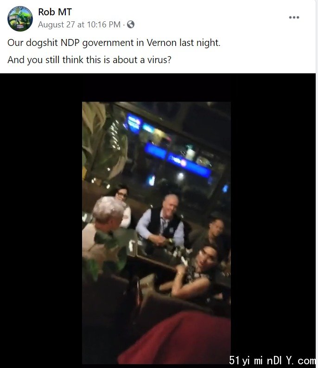Open the August 27 at 10:16 PM timestamp
This screenshot has width=318, height=368.
click(x=79, y=25)
